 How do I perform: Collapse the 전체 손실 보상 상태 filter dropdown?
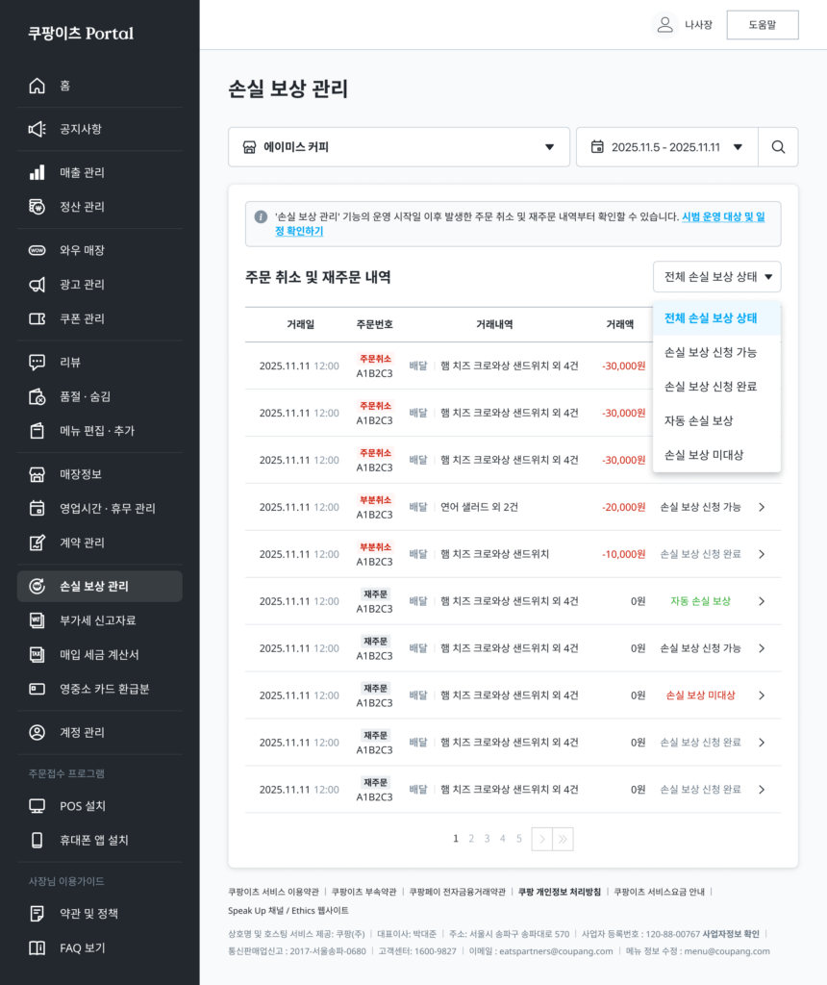(716, 277)
